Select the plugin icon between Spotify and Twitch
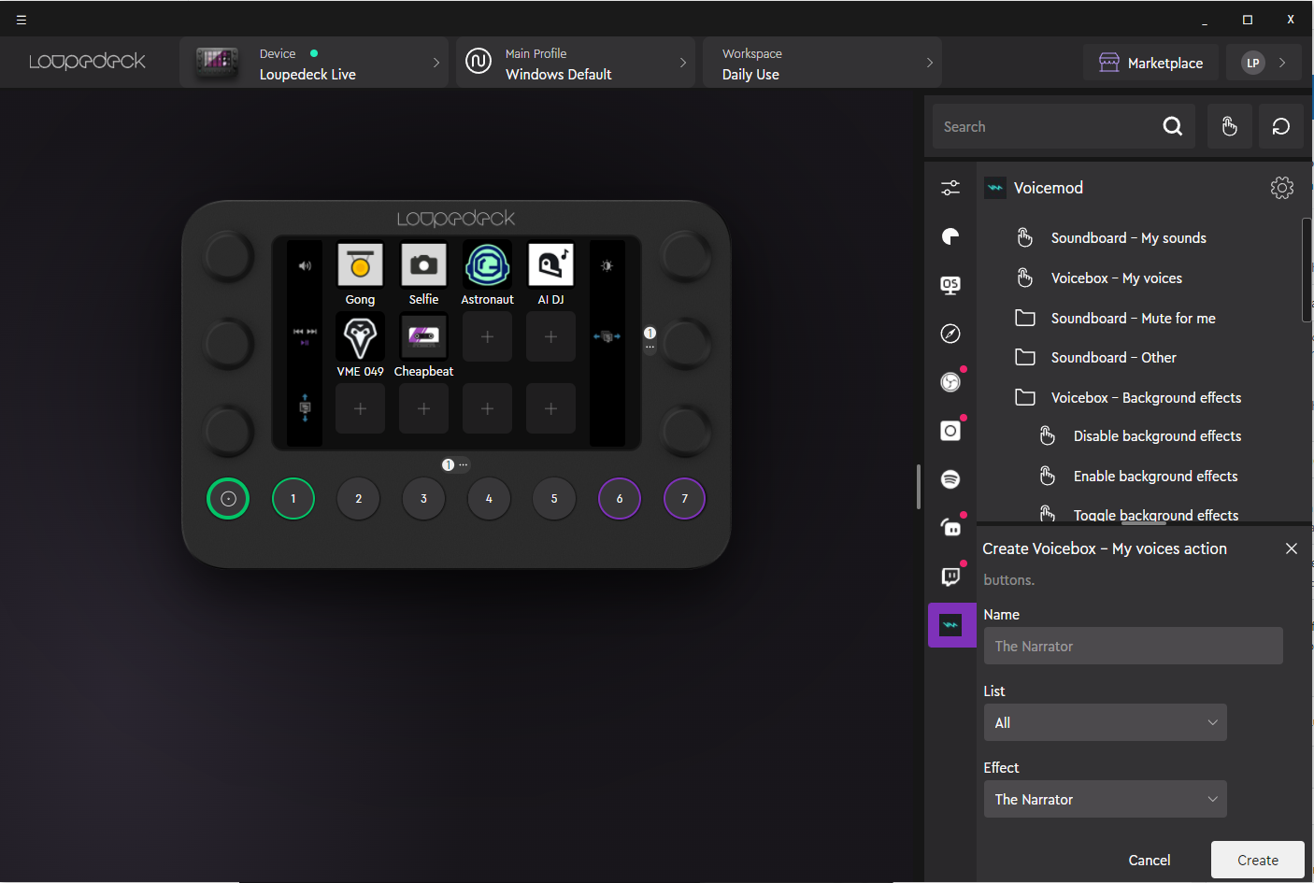 950,528
